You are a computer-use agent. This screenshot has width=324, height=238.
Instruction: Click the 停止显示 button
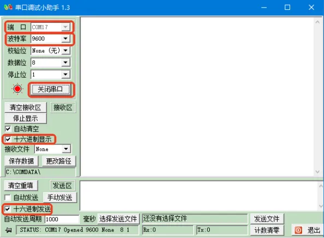(x=26, y=118)
